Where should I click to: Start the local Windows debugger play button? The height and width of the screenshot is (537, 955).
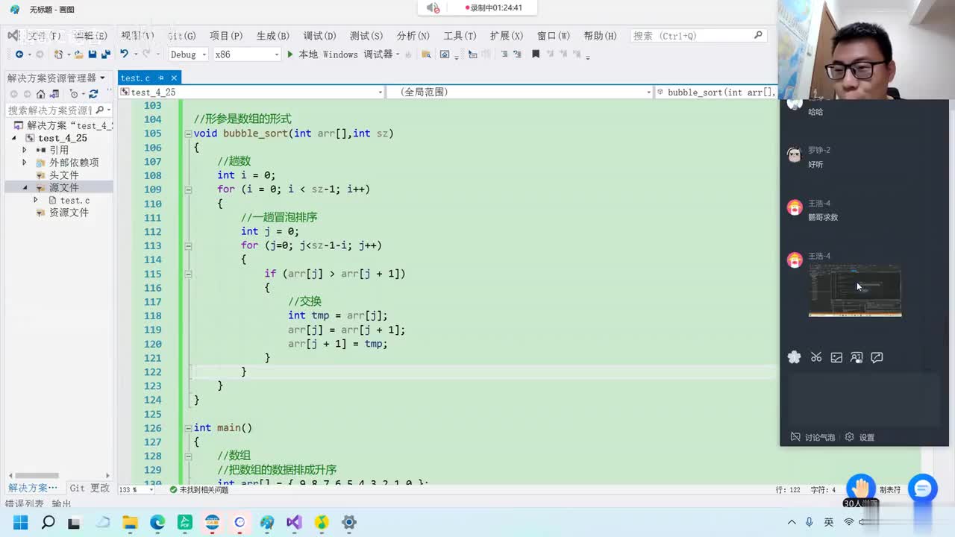[x=290, y=54]
